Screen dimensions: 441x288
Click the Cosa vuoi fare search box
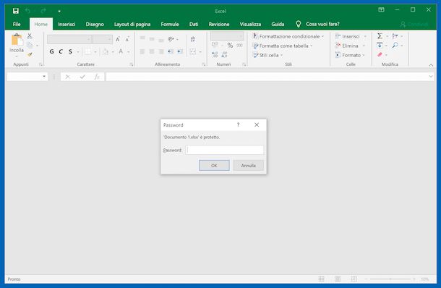(322, 24)
